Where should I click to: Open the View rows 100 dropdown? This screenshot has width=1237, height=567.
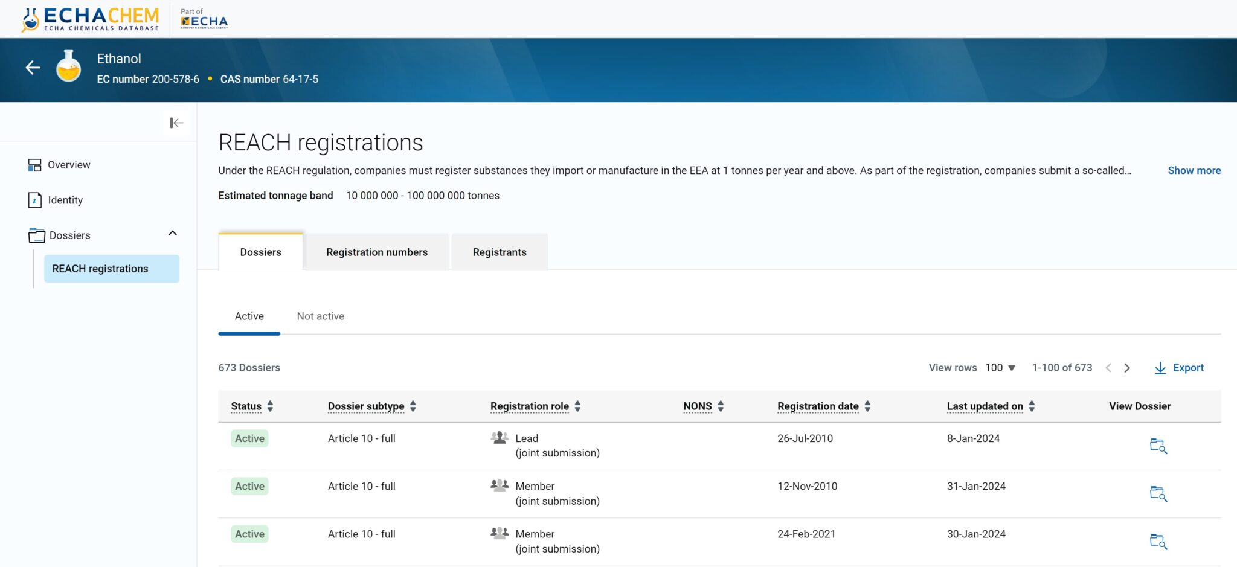click(1000, 368)
